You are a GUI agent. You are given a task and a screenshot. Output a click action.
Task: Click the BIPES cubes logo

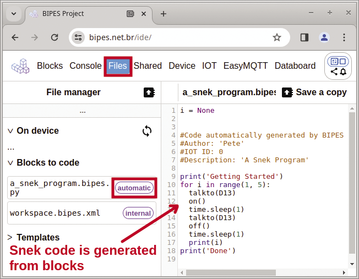point(20,66)
